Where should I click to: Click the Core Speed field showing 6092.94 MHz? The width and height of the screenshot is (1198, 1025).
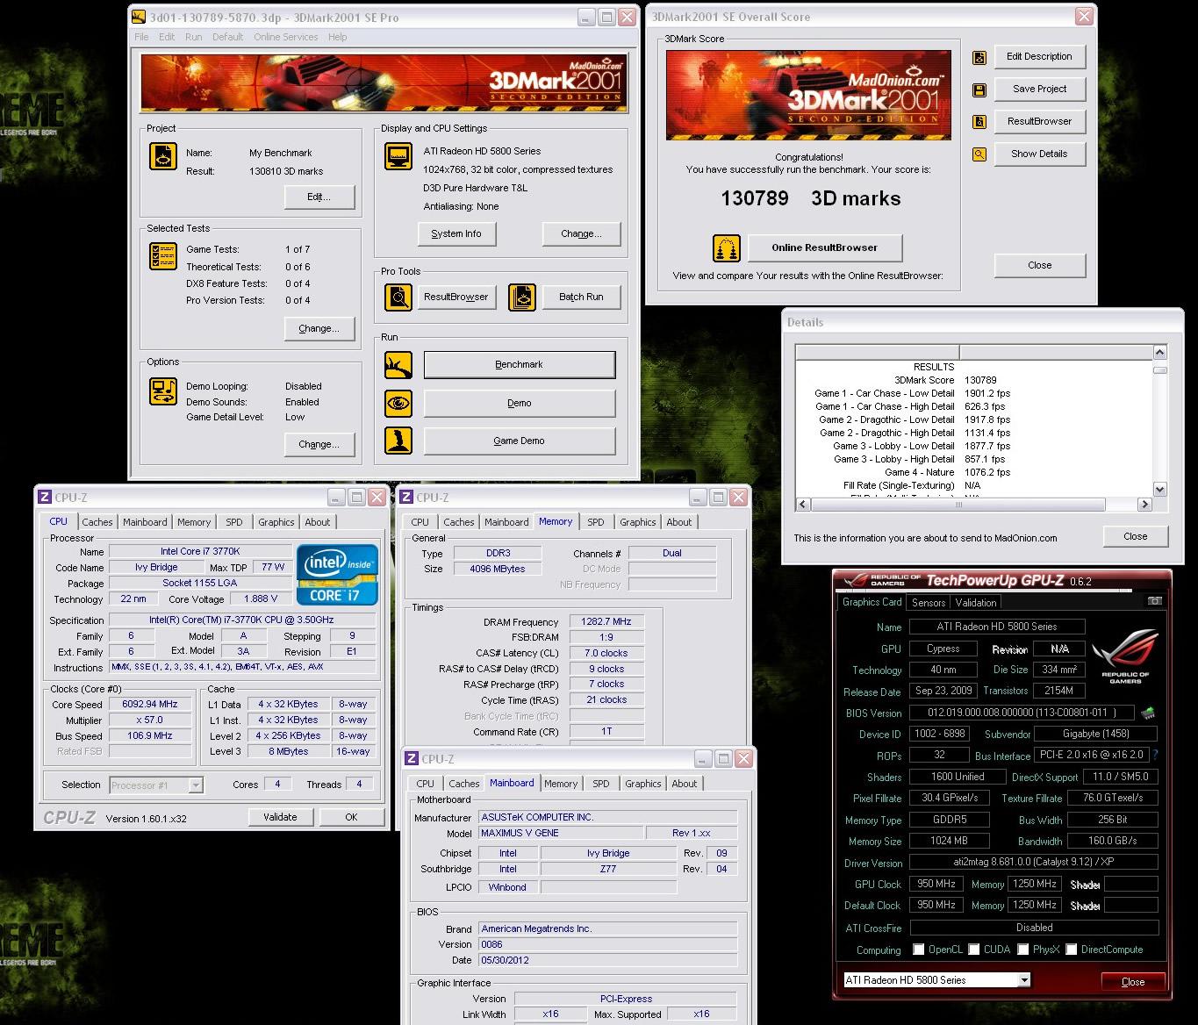tap(150, 705)
